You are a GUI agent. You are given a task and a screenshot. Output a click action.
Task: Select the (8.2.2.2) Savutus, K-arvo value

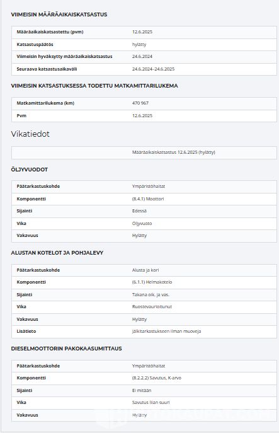point(156,378)
